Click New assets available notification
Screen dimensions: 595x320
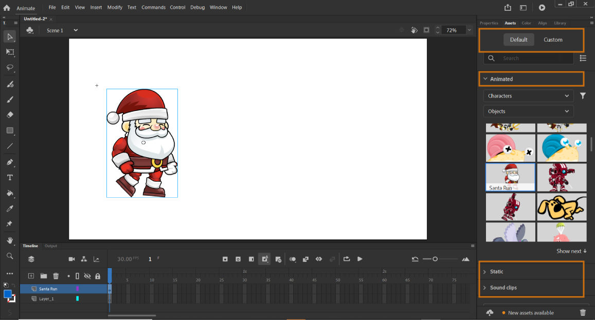tap(530, 313)
